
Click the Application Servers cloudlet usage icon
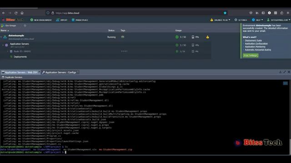click(177, 45)
